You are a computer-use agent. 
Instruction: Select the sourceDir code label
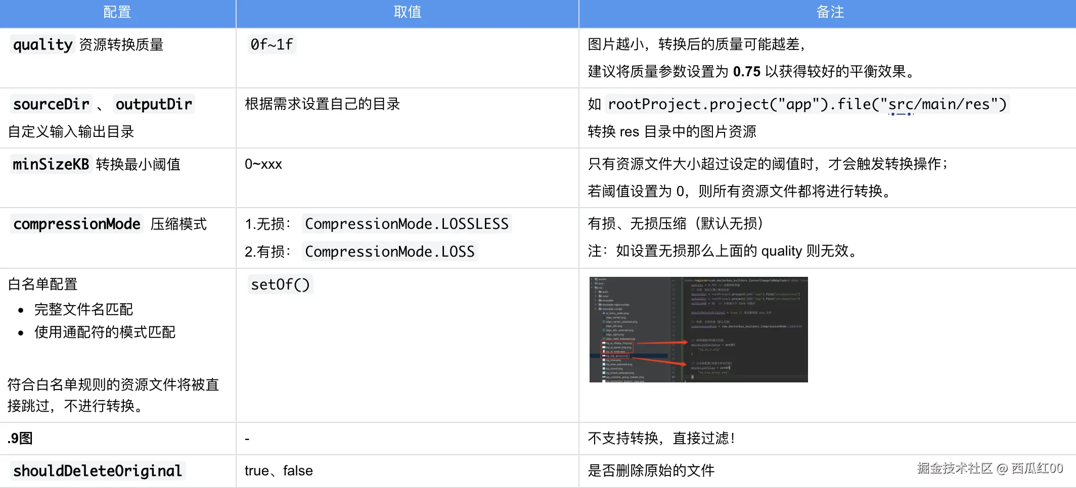(51, 104)
